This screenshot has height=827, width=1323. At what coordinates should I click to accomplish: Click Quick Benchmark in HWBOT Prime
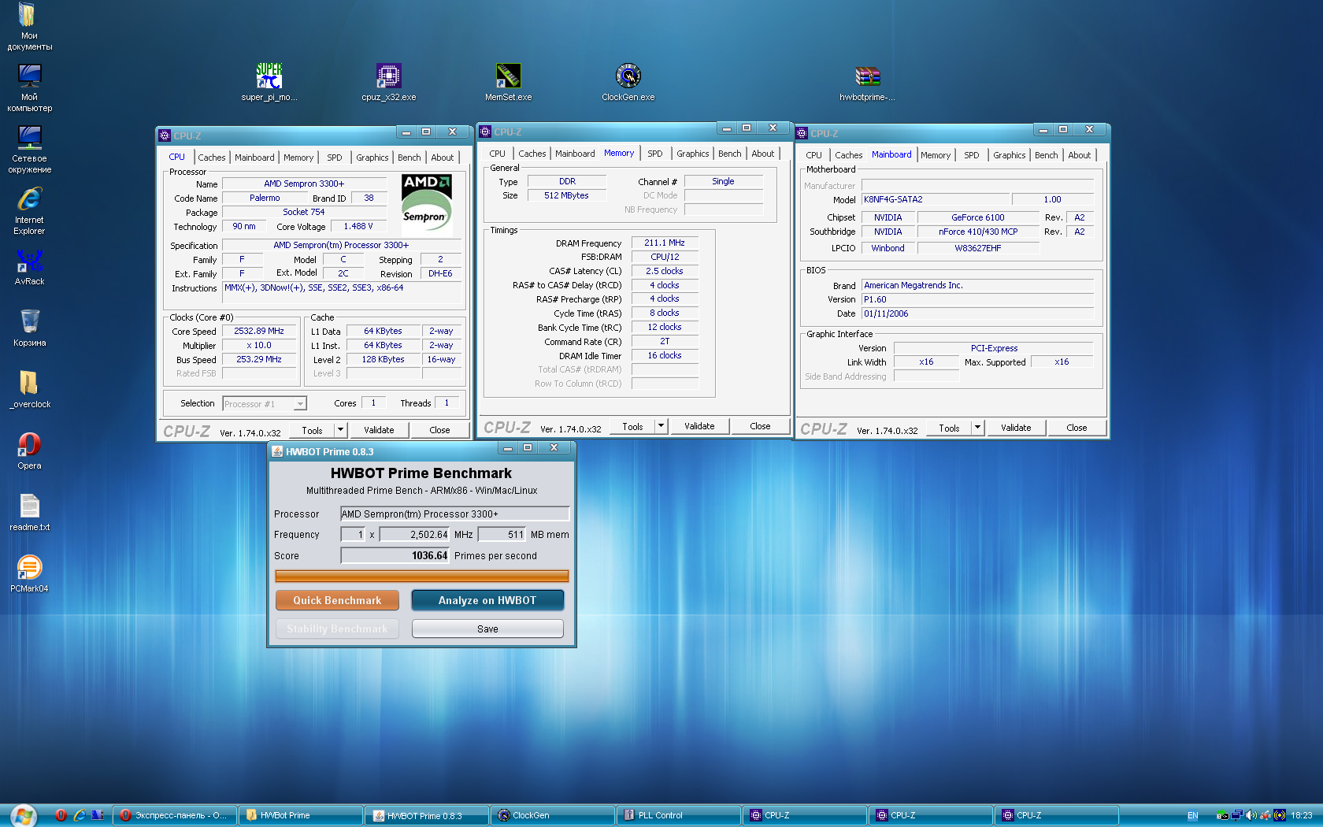point(337,600)
